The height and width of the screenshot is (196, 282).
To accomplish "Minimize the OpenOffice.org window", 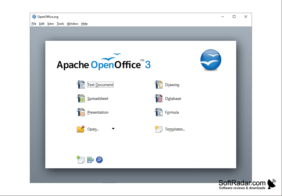I will coord(223,17).
